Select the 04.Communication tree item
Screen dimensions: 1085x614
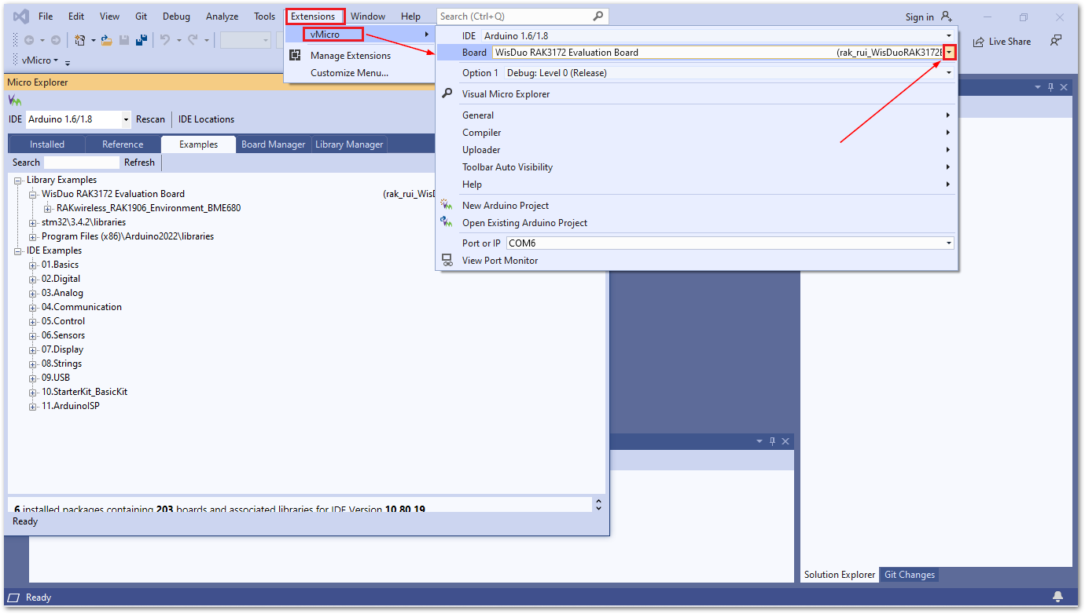(82, 307)
